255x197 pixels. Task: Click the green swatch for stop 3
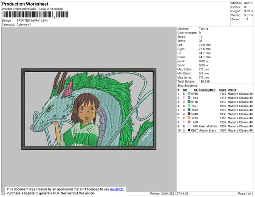coord(189,101)
